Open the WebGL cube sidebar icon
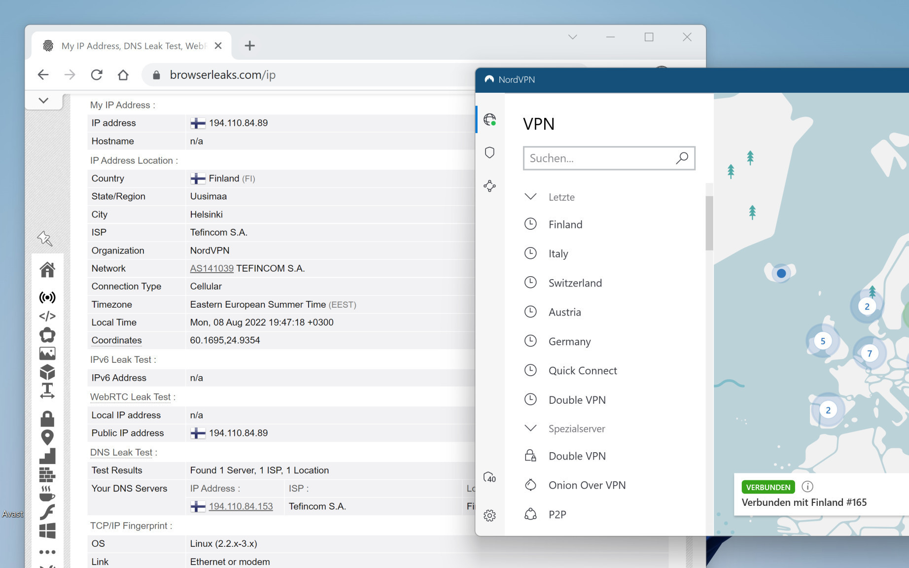 point(47,372)
